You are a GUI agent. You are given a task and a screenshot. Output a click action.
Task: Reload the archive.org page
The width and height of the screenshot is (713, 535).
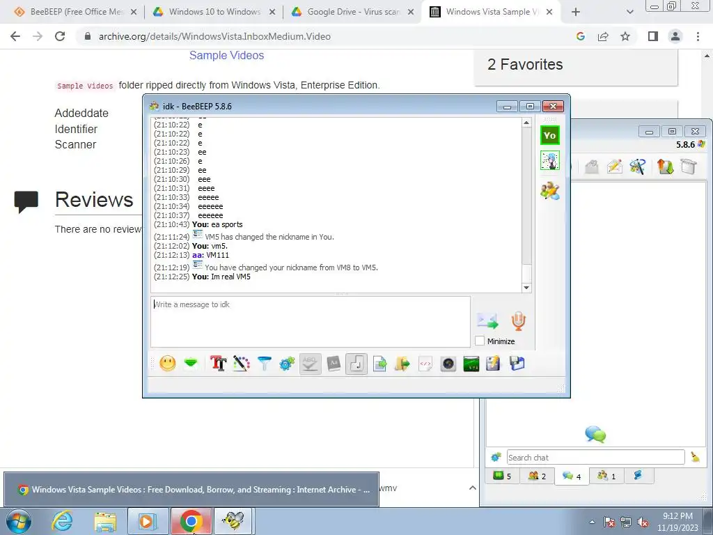[60, 36]
